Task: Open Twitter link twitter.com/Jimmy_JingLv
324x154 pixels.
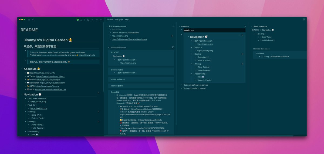Action: (50, 76)
